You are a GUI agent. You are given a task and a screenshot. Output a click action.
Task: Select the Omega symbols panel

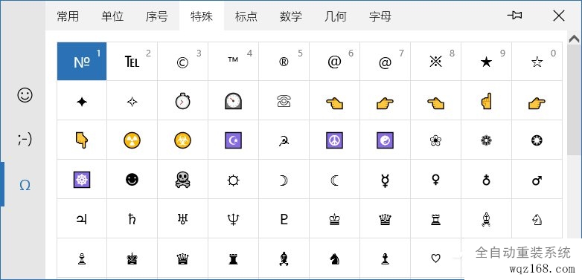[25, 185]
